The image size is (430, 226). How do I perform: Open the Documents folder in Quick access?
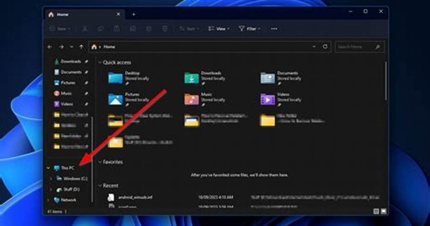282,78
